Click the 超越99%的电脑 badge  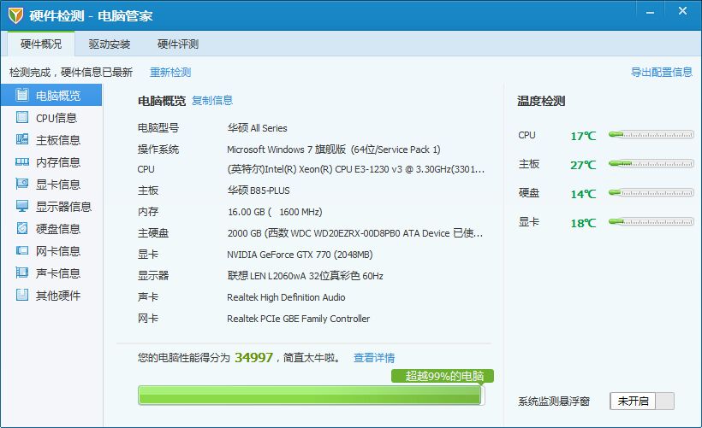443,376
